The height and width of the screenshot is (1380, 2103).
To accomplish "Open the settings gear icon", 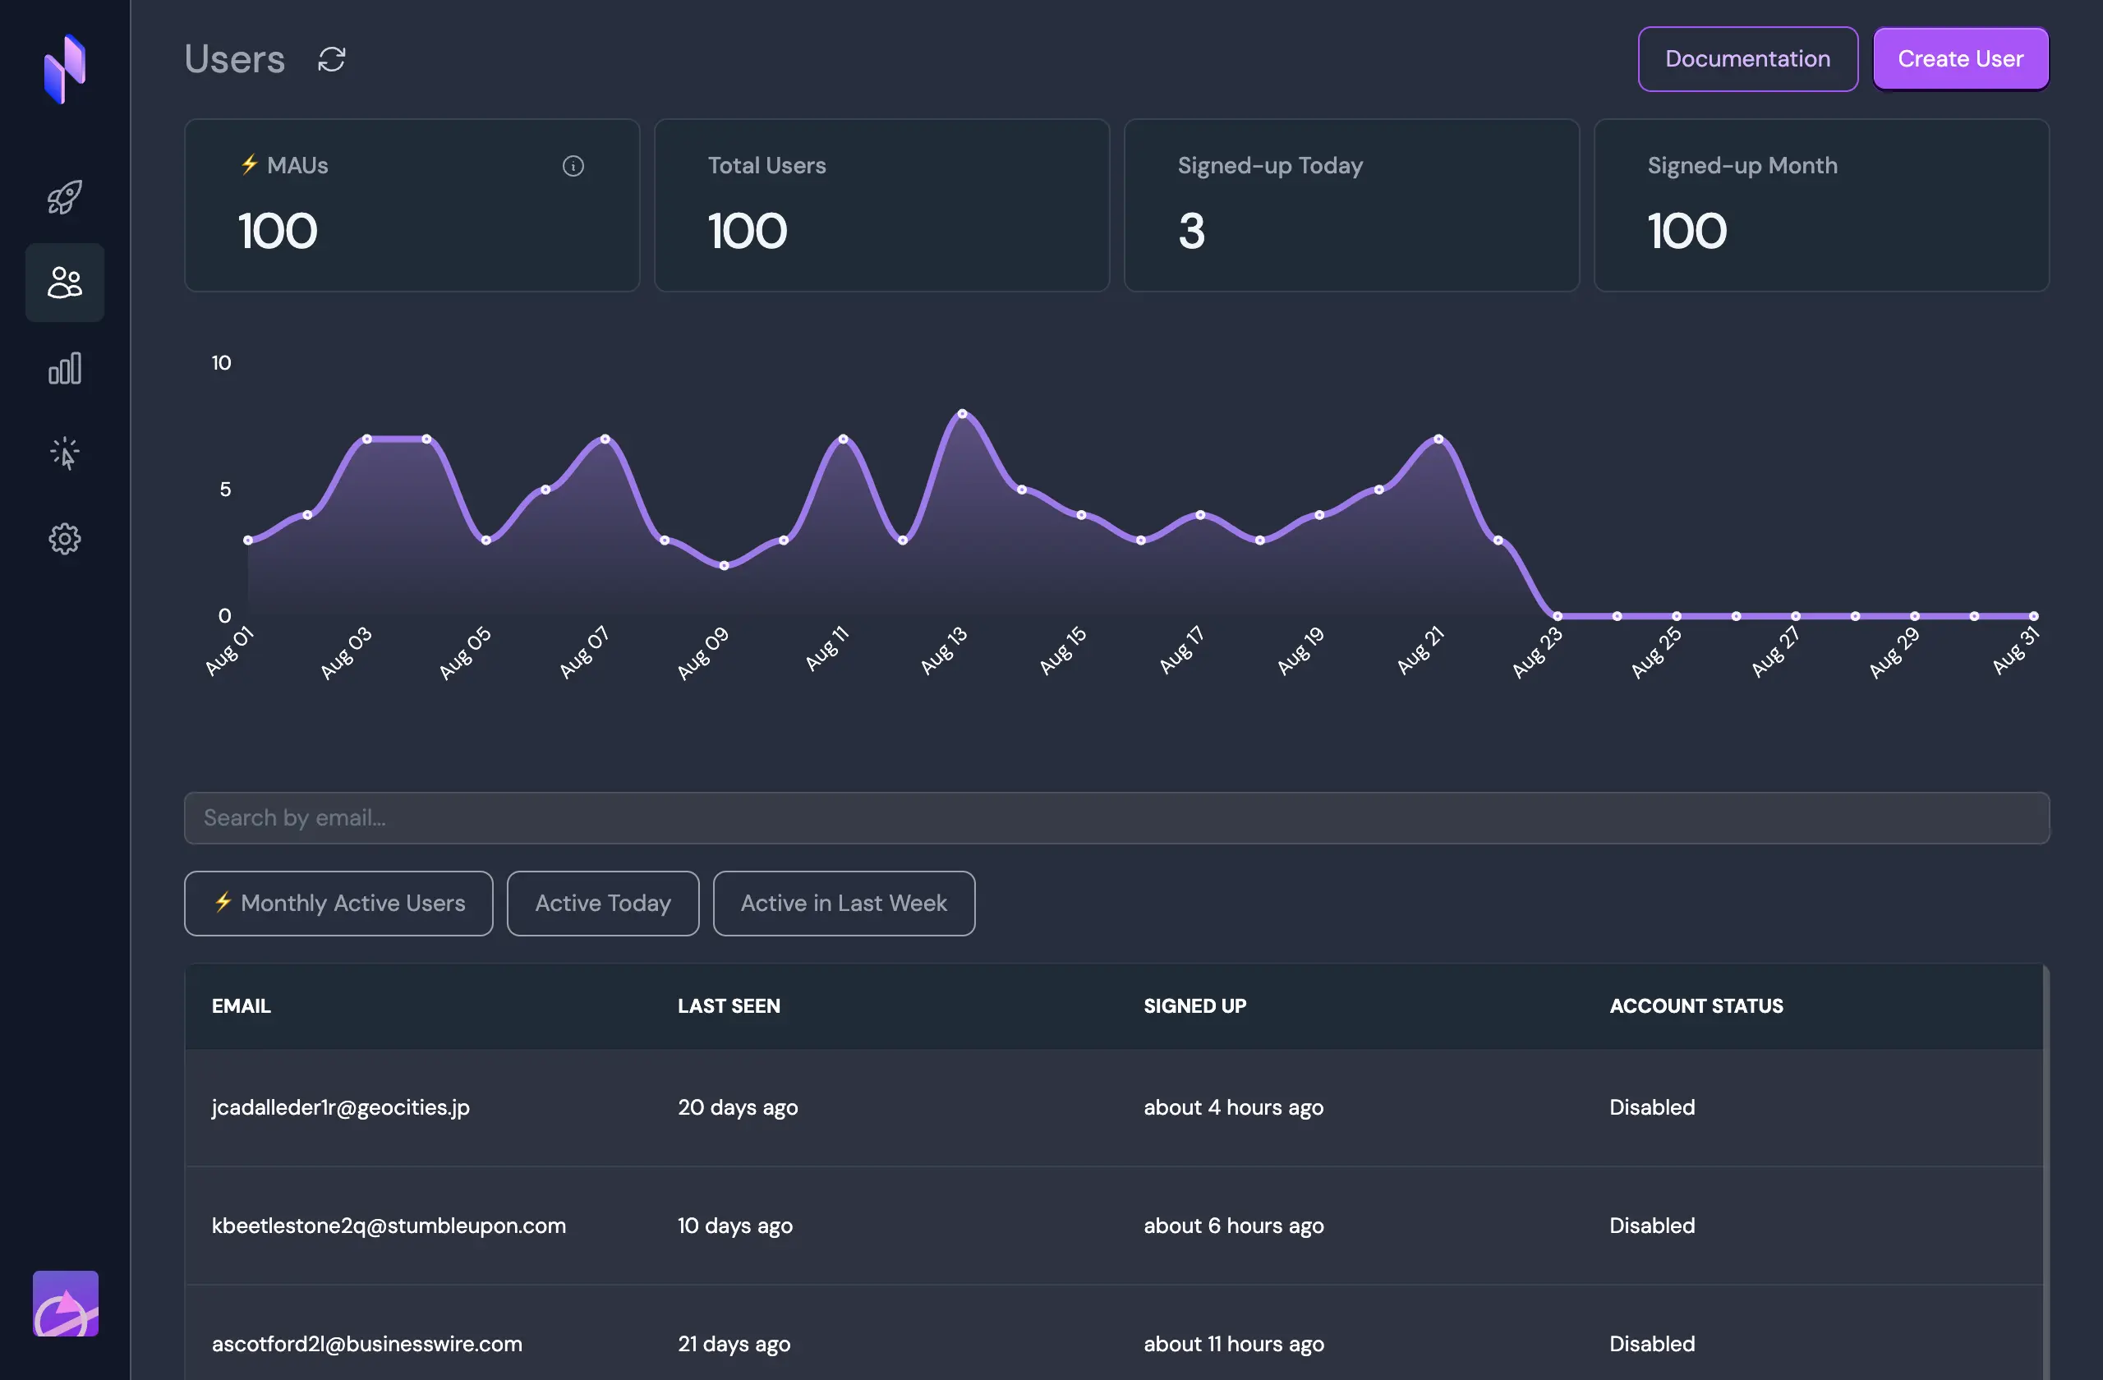I will coord(65,539).
